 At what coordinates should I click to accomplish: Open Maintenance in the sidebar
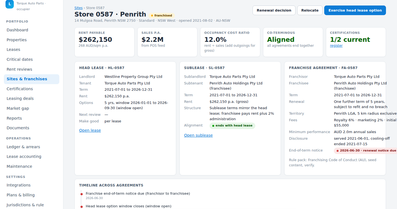coord(31,166)
